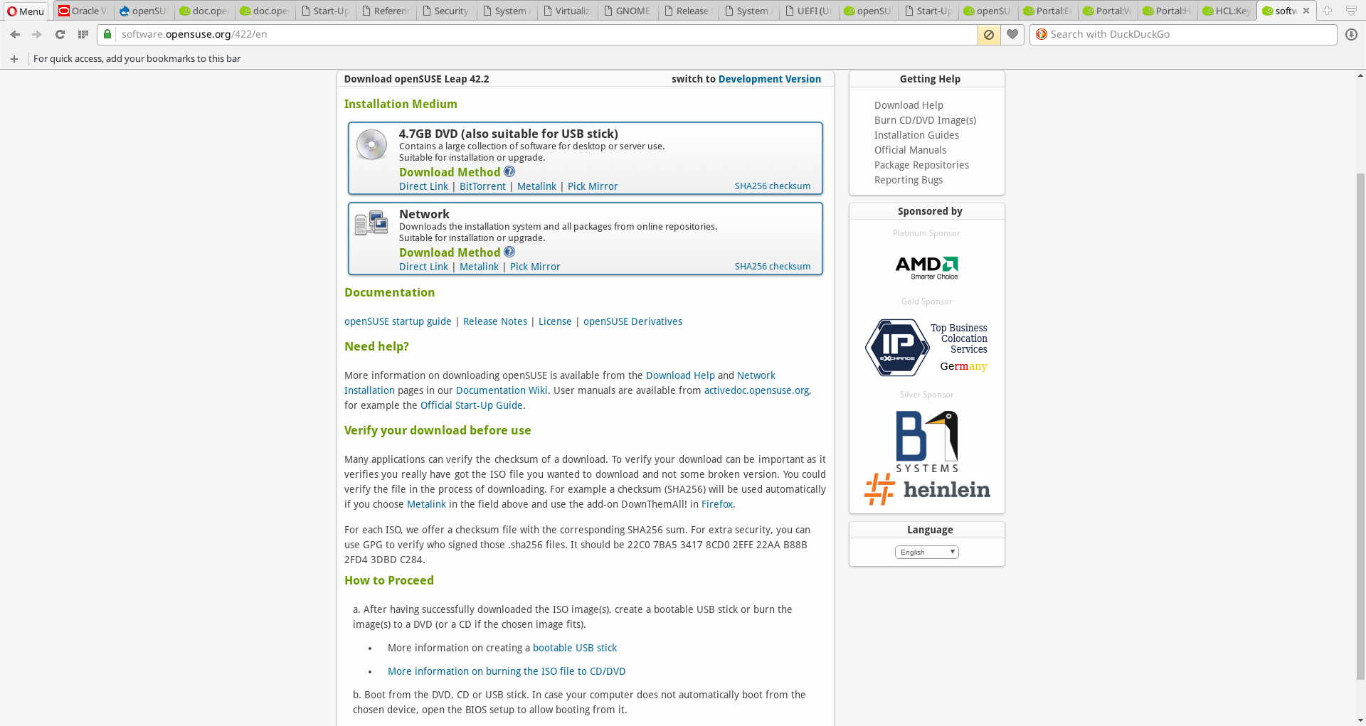Image resolution: width=1366 pixels, height=726 pixels.
Task: Click the Firefox link
Action: click(717, 504)
